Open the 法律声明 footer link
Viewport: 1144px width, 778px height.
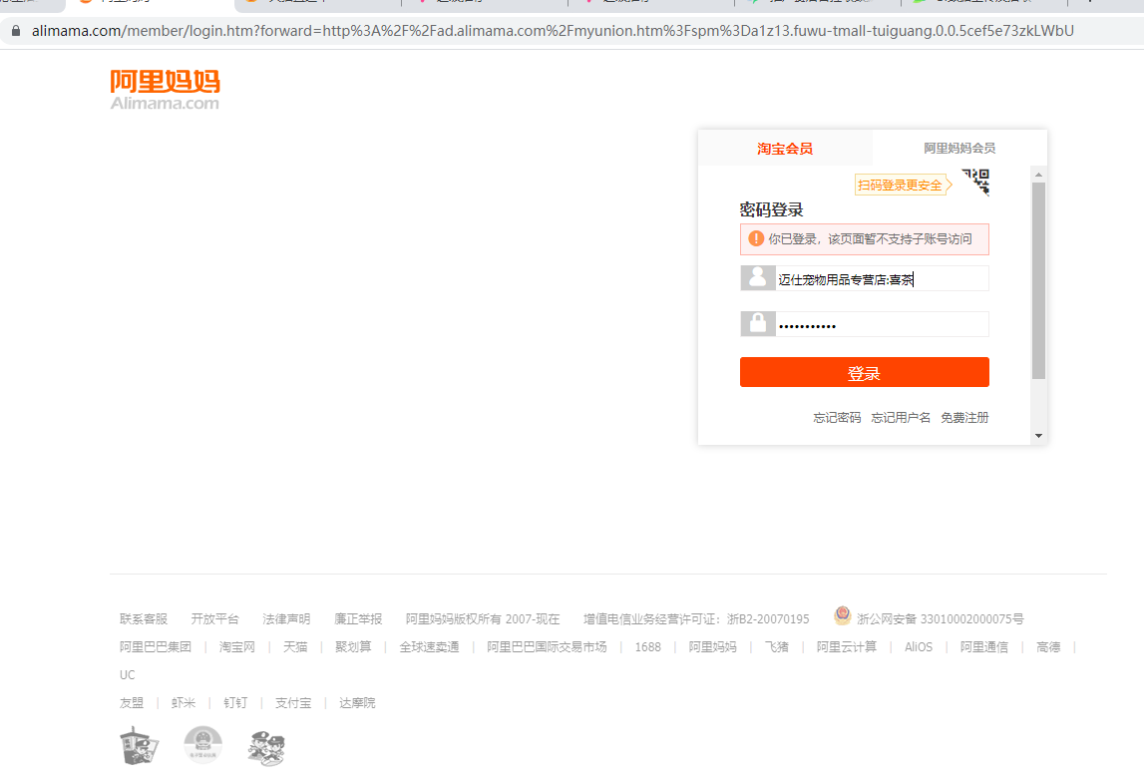tap(286, 618)
